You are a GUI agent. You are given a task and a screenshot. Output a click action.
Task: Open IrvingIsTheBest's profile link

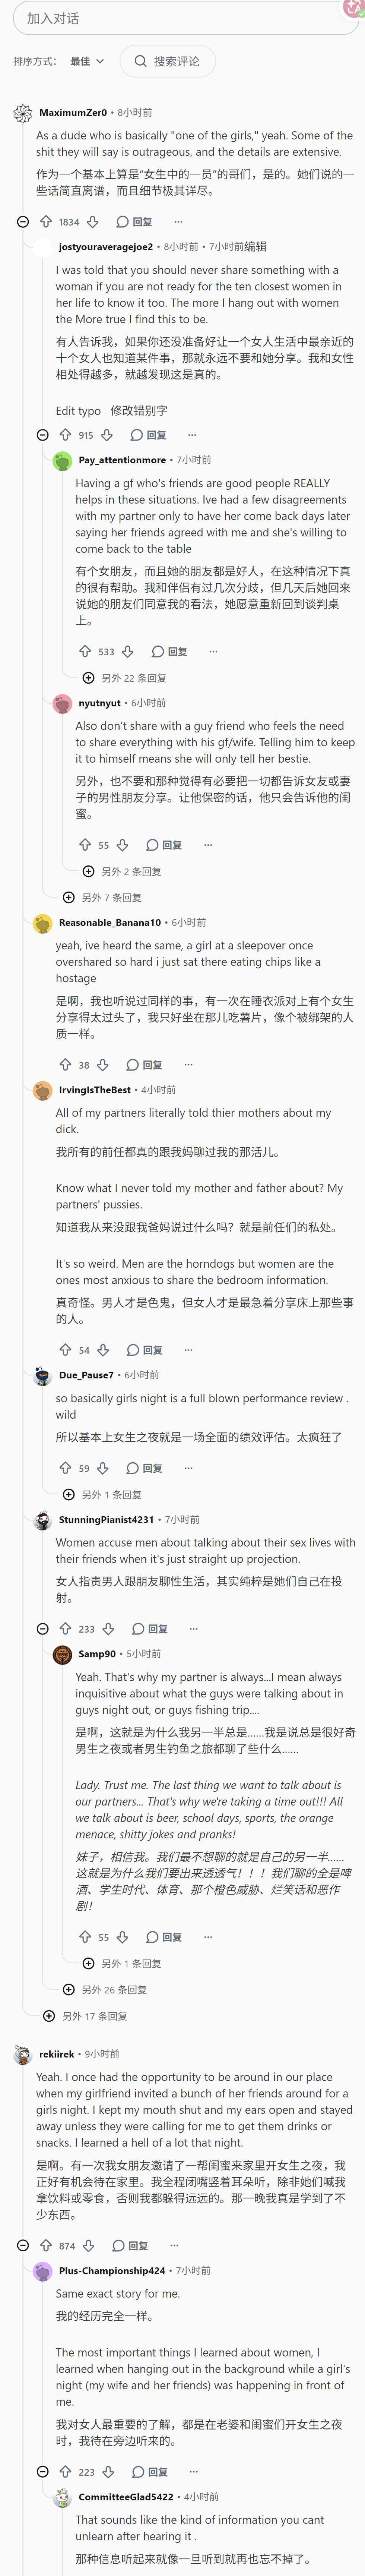click(95, 1090)
